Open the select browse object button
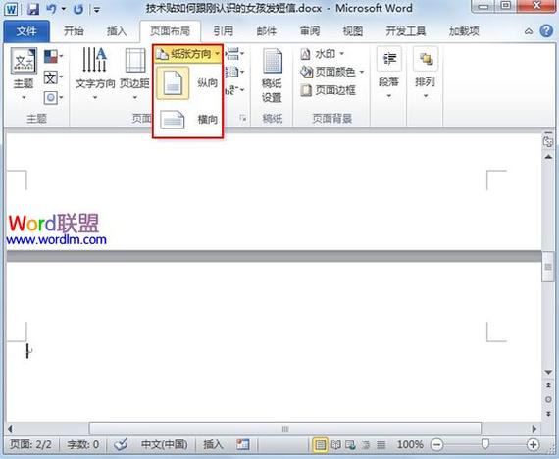This screenshot has height=459, width=559. 548,400
